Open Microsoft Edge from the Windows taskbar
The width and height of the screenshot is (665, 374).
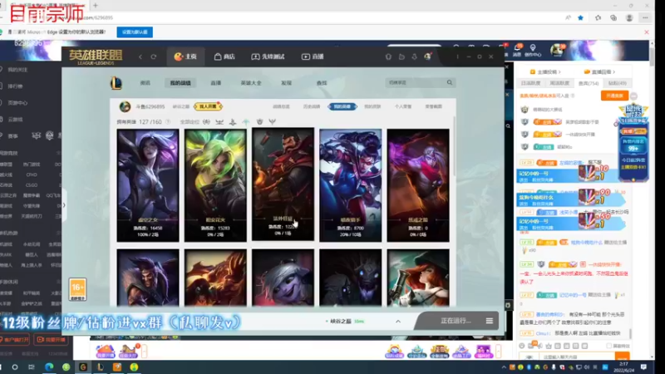[49, 367]
